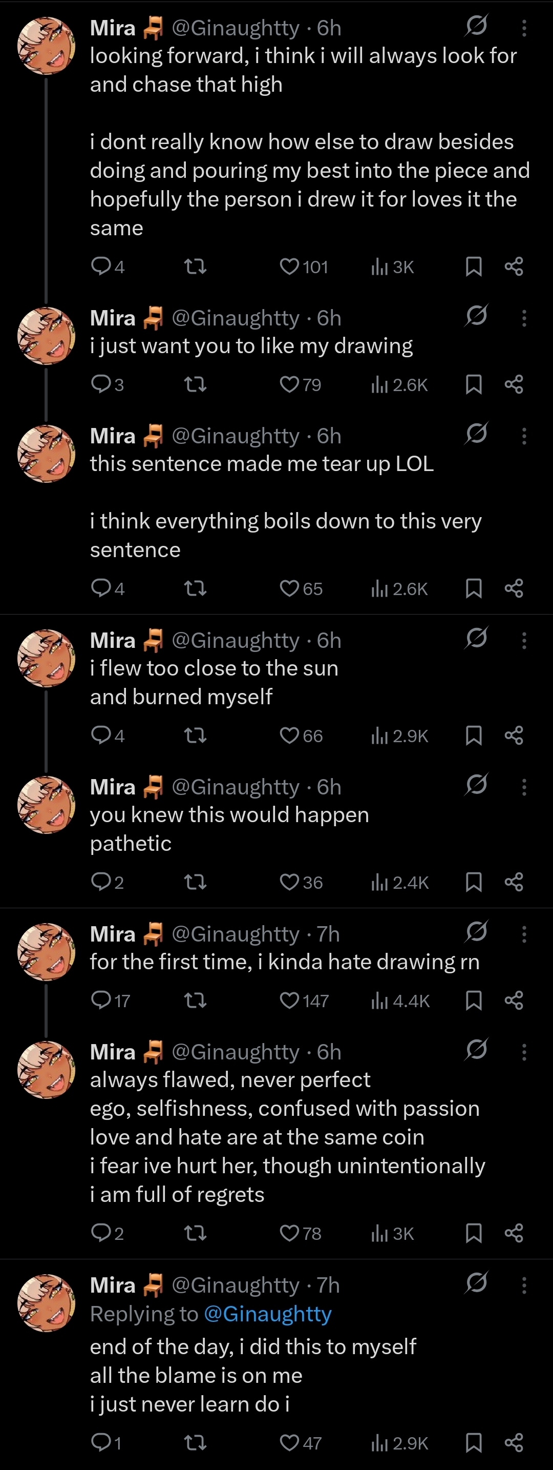Open more options for the 'always flawed, never perfect' tweet
Image resolution: width=553 pixels, height=1470 pixels.
point(524,1052)
